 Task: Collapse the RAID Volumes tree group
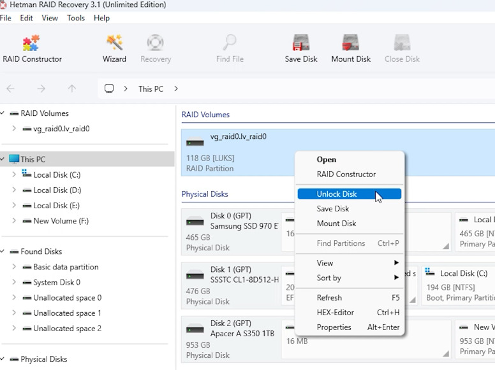tap(3, 113)
